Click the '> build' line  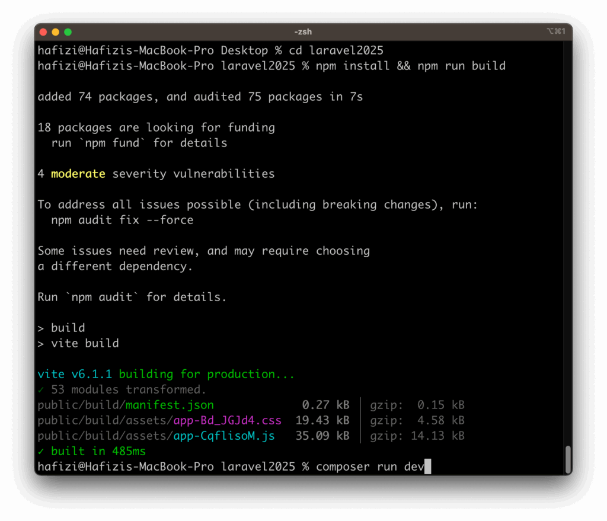61,328
